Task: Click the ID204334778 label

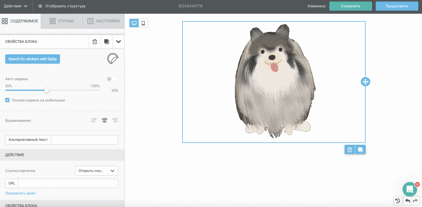Action: pyautogui.click(x=190, y=6)
